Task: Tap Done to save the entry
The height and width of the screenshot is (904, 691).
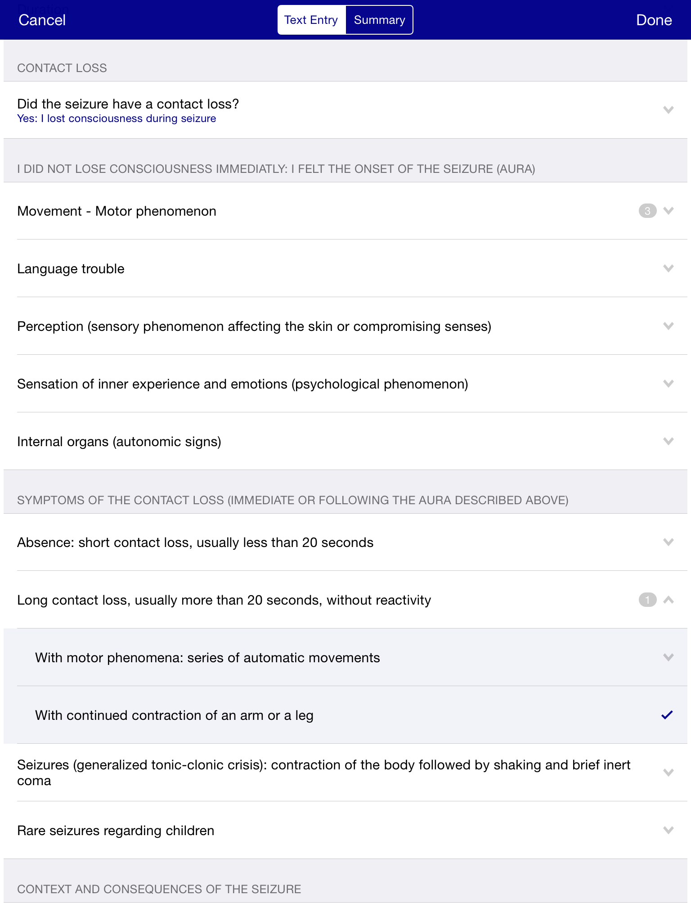Action: 654,20
